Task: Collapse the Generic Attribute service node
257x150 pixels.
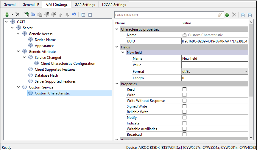Action: point(18,52)
